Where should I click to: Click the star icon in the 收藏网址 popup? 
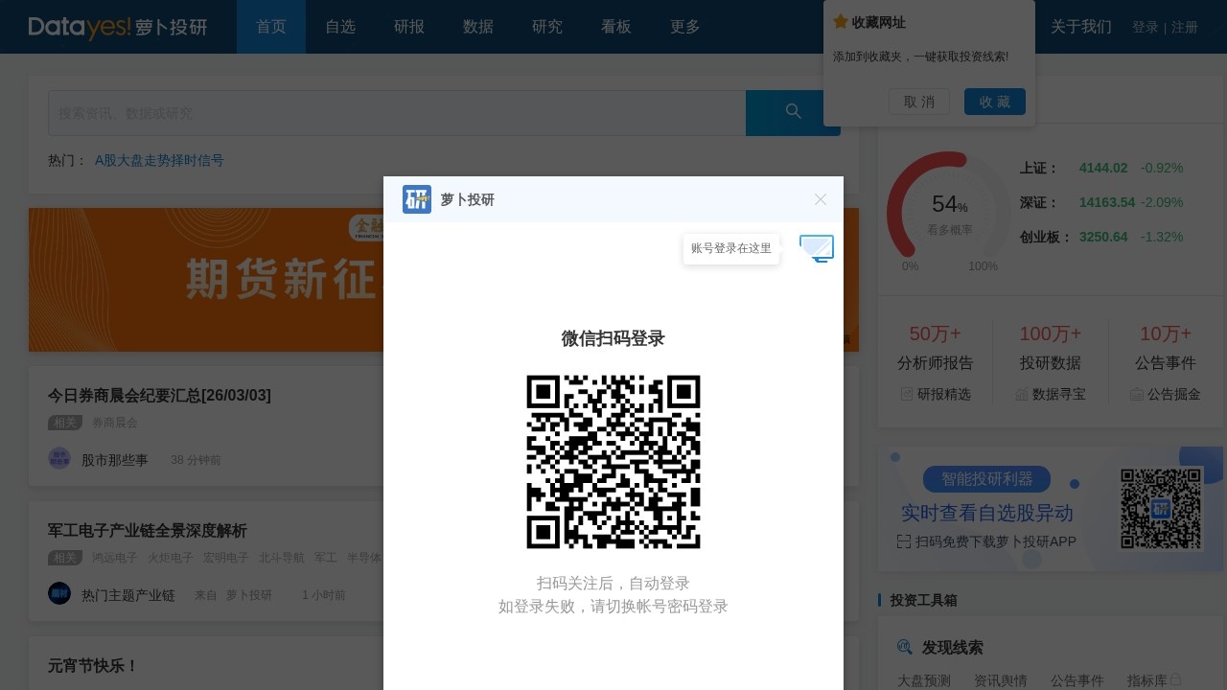[x=841, y=21]
